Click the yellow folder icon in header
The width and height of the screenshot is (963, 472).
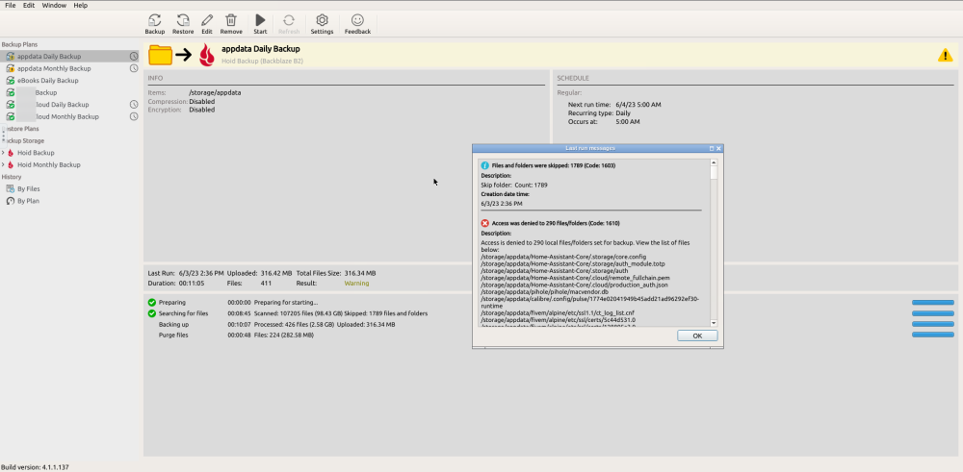pyautogui.click(x=160, y=55)
